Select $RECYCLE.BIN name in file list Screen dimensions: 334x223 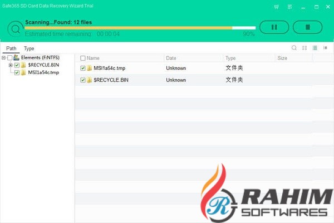tap(111, 80)
